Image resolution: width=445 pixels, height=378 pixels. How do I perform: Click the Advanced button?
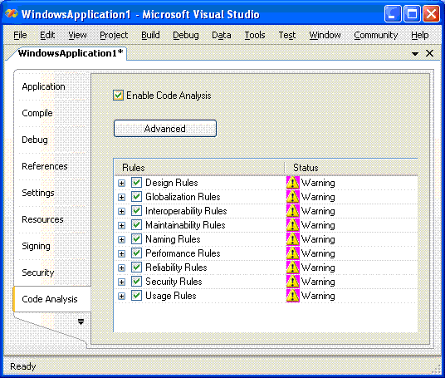coord(165,129)
